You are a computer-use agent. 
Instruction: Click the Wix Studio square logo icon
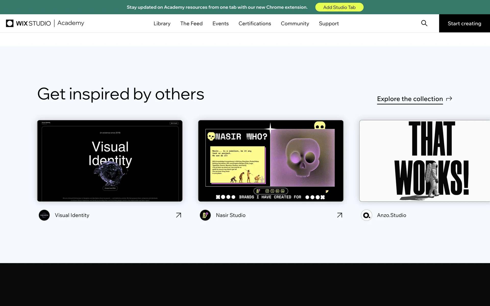click(x=10, y=23)
